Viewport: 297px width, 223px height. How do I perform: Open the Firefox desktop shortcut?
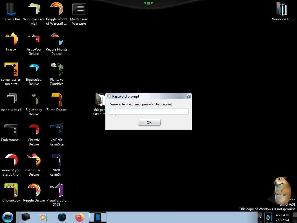click(11, 42)
